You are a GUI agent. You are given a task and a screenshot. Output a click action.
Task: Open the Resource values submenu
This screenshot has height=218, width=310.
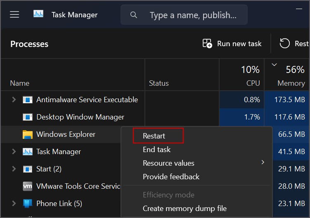196,163
